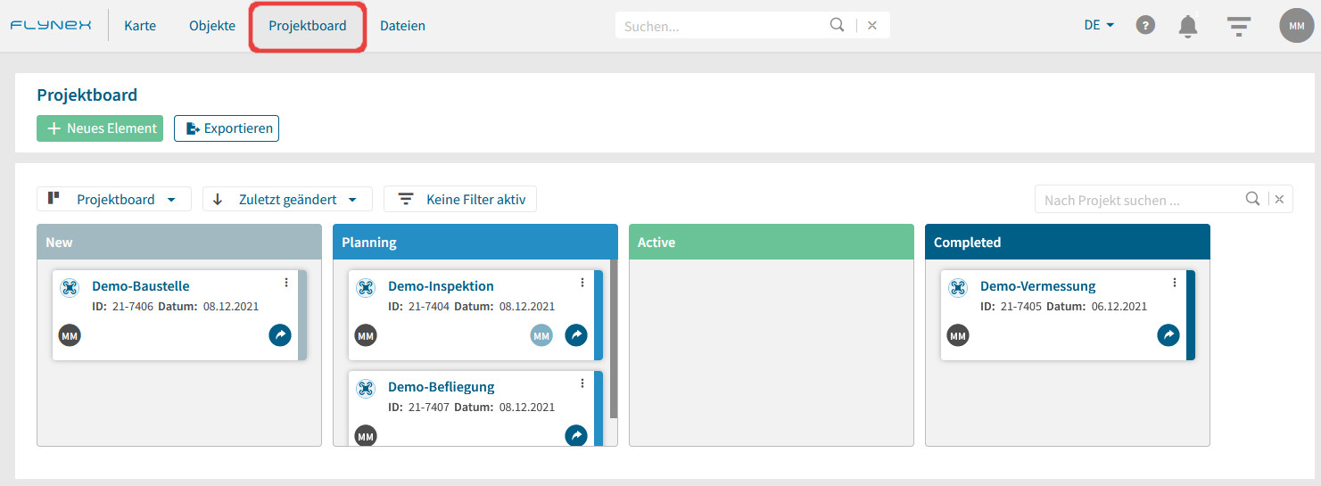Clear the project search with the X icon

click(x=1279, y=200)
